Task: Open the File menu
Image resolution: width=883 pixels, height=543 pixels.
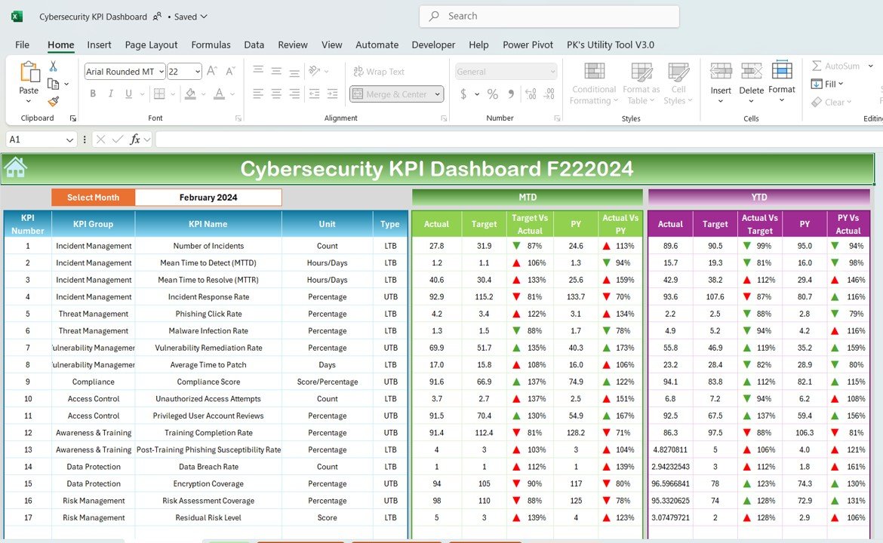Action: coord(22,44)
